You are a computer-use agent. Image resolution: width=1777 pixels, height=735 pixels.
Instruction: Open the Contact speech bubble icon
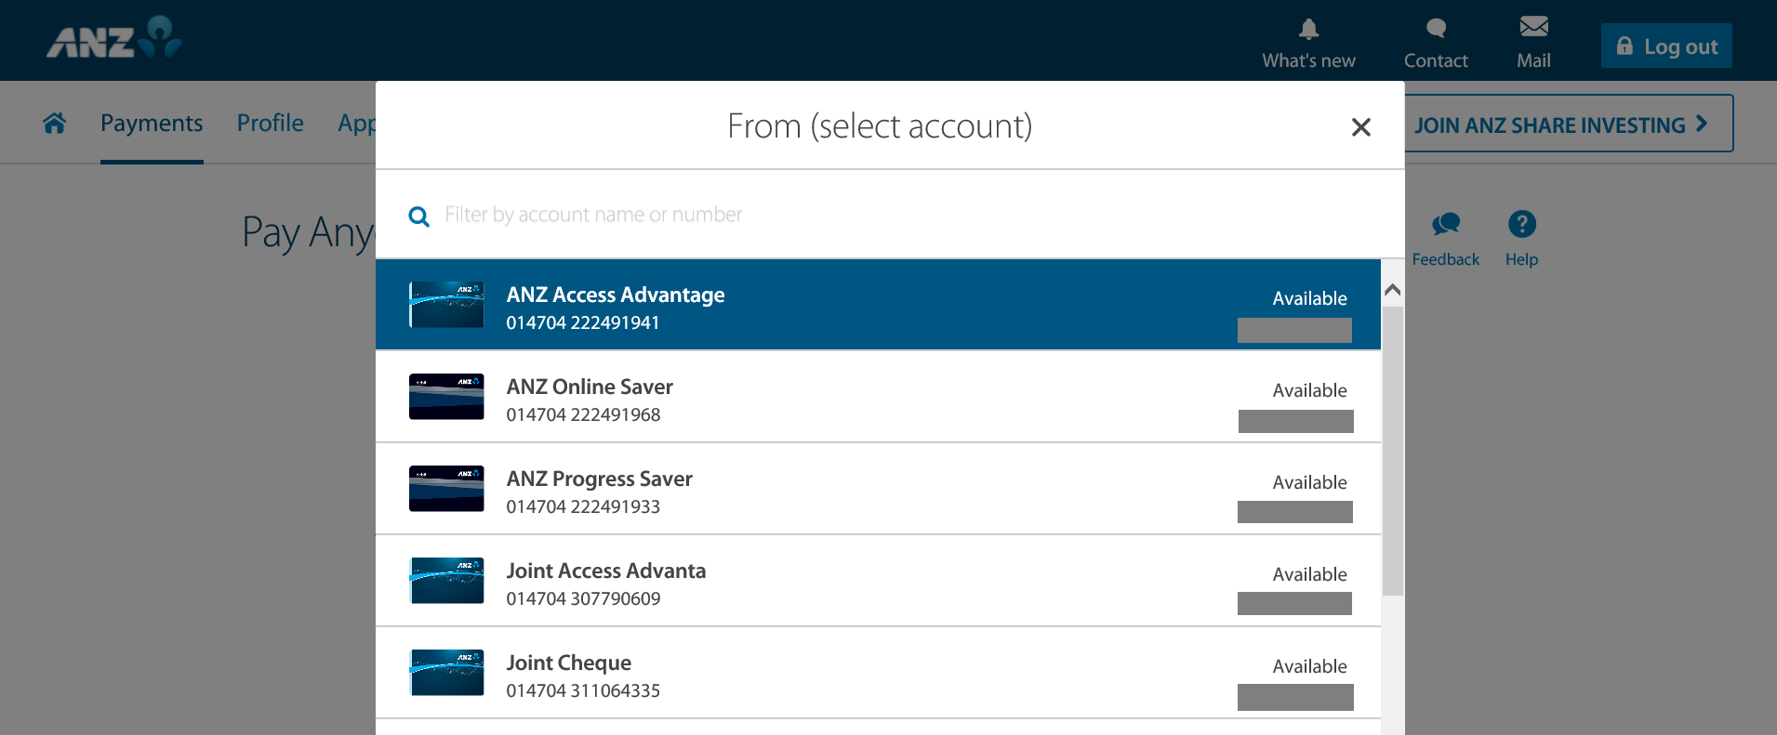[x=1436, y=29]
